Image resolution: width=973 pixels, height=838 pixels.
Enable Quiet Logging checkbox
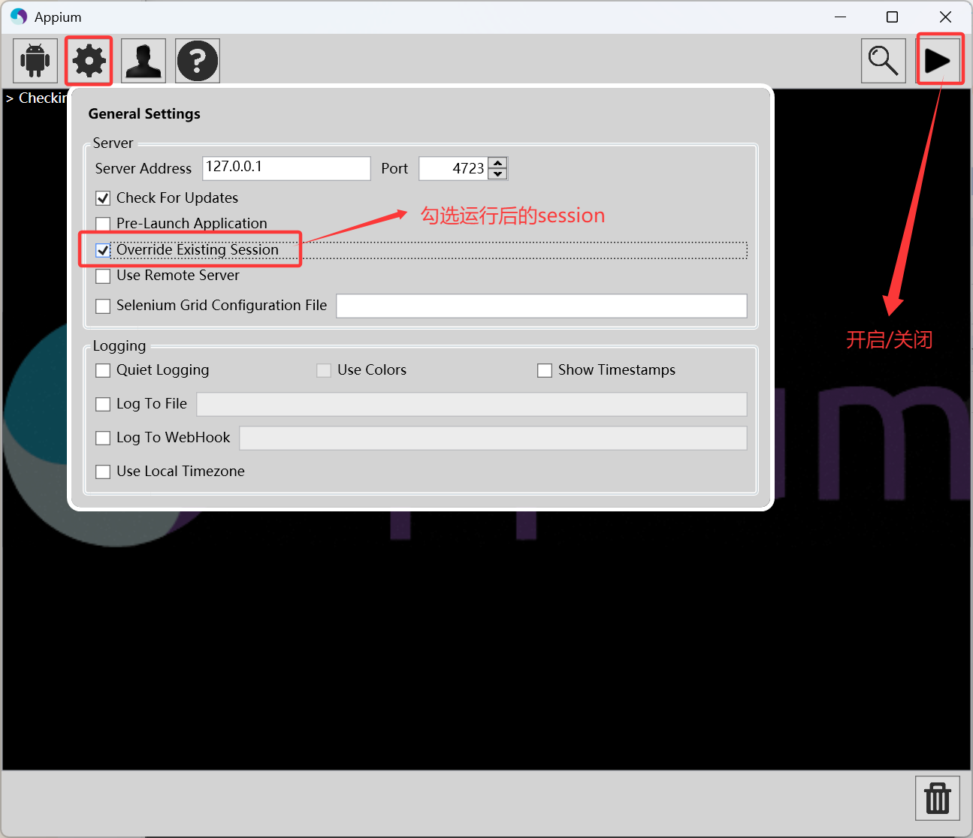click(x=104, y=370)
